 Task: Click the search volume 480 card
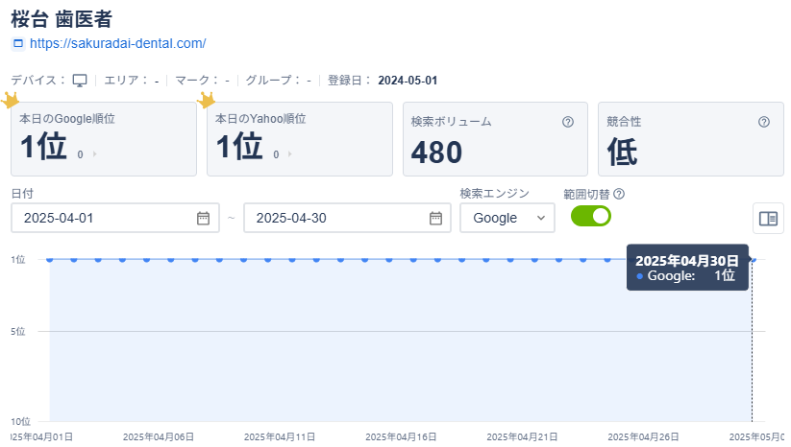pos(494,139)
